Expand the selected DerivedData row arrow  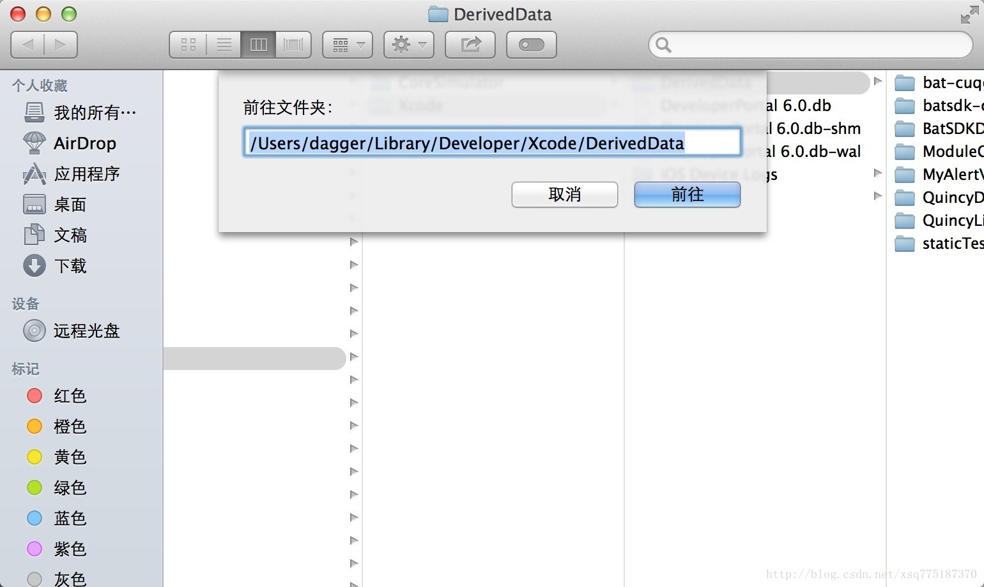[x=878, y=81]
